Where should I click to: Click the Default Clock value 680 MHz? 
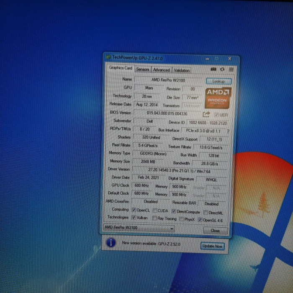(141, 193)
